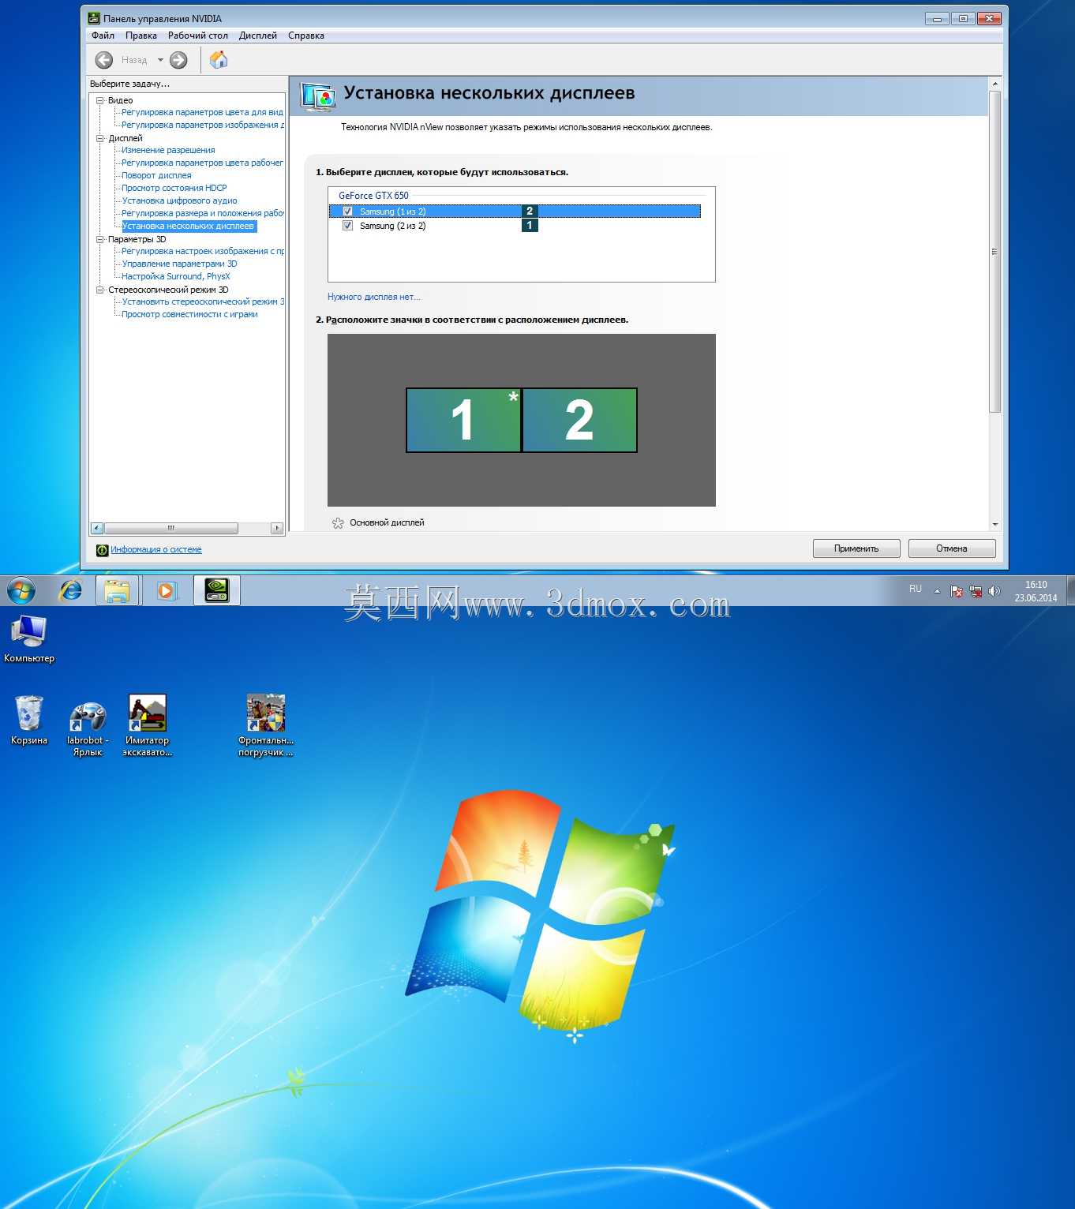Select the NVIDIA Control Panel taskbar button
Screen dimensions: 1075x1209
(x=216, y=590)
